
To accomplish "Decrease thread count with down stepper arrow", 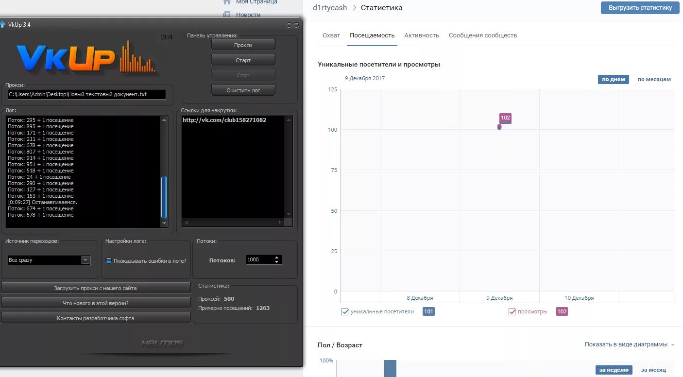I will 277,262.
